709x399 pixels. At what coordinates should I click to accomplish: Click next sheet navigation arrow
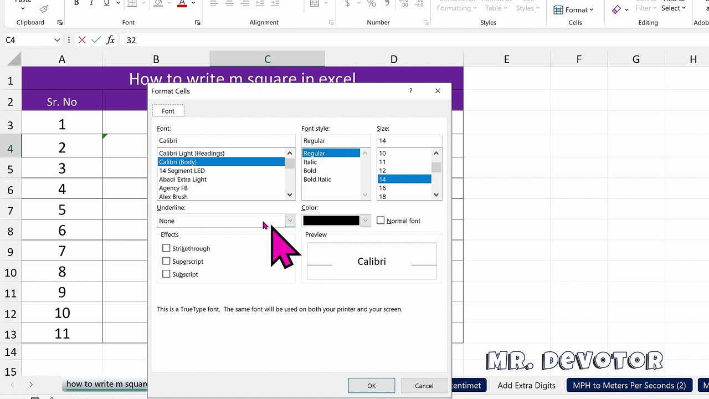point(31,385)
